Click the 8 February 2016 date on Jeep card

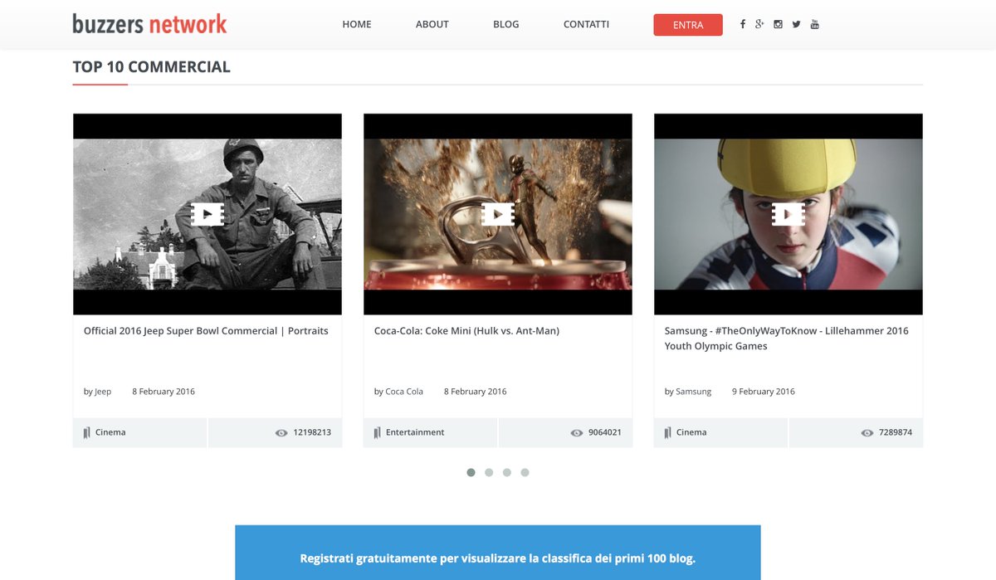[164, 392]
